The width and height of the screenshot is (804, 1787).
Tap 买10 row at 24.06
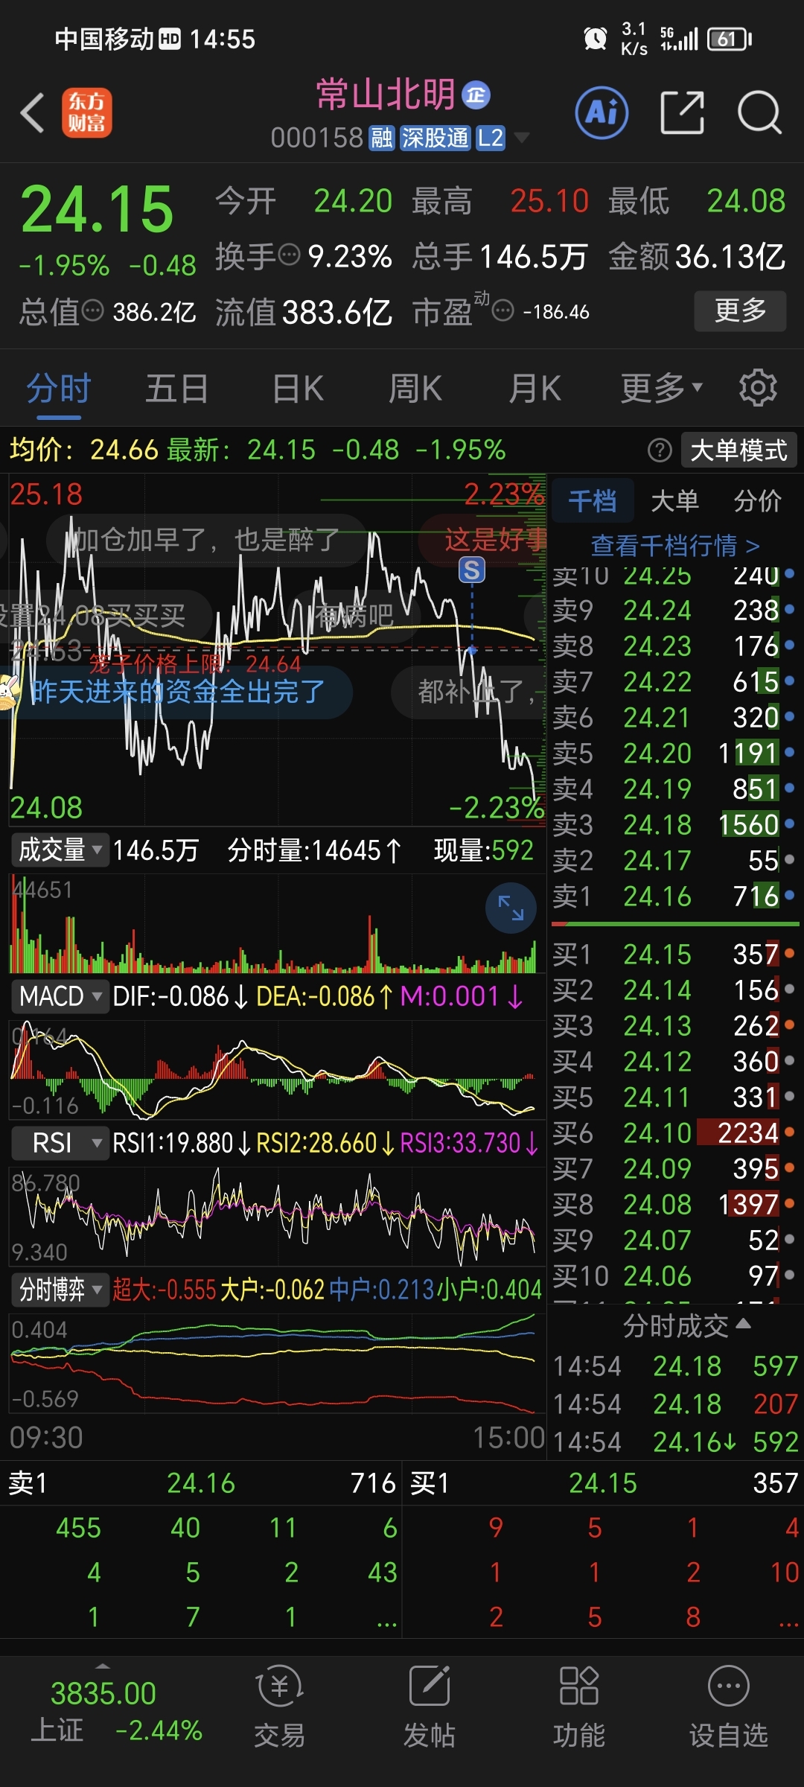click(674, 1275)
